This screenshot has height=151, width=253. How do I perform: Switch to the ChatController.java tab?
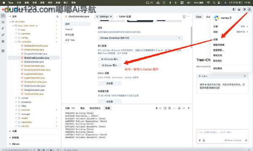[77, 16]
